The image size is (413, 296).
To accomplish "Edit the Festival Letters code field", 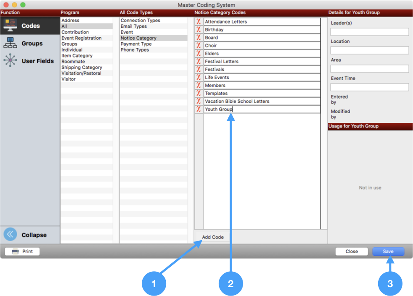I will coord(262,61).
